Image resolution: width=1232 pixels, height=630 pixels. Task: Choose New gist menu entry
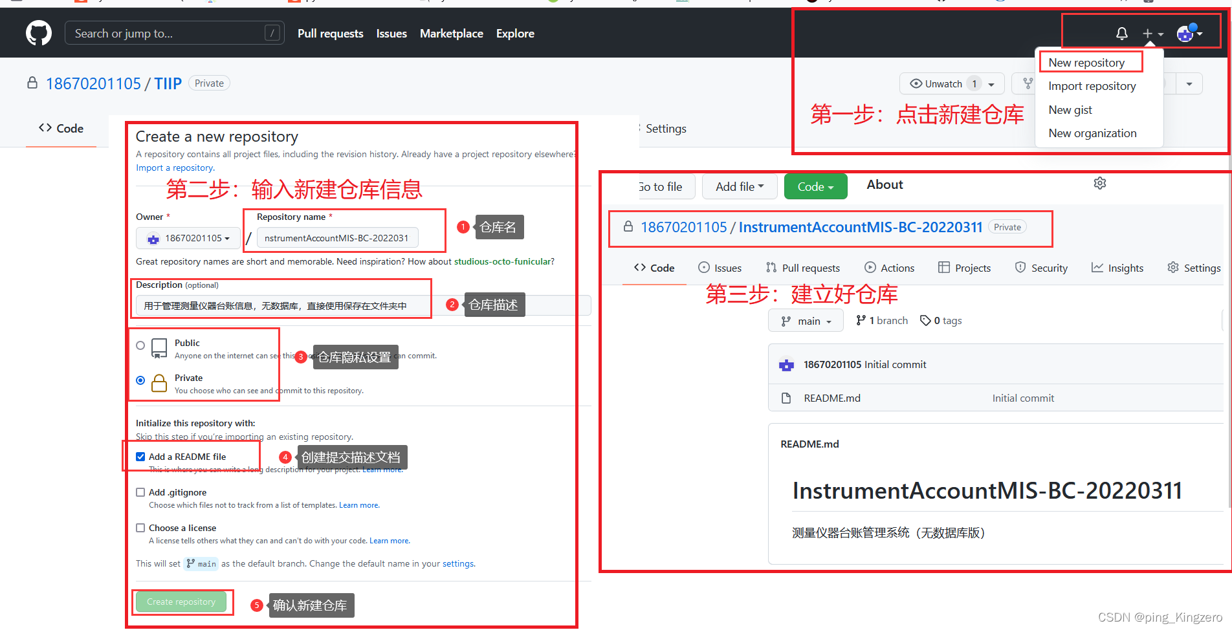pyautogui.click(x=1070, y=110)
